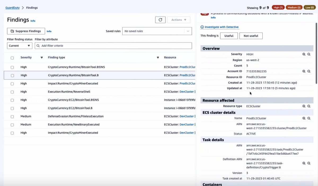Check the CryptoCurrency:Runtime/BitcoinTool.B row
Viewport: 318px width, 186px height.
12,76
